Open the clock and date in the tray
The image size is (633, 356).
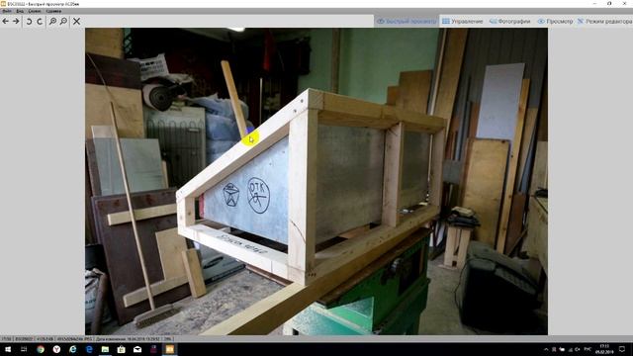[x=604, y=349]
